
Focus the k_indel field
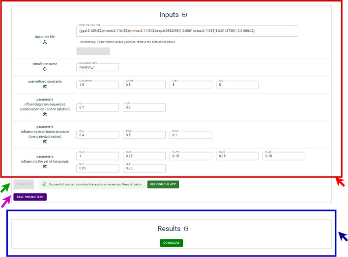click(x=144, y=85)
